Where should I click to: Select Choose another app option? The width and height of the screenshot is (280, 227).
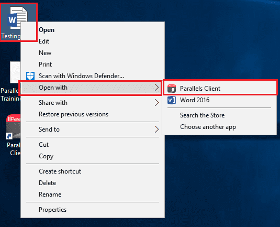click(x=208, y=127)
